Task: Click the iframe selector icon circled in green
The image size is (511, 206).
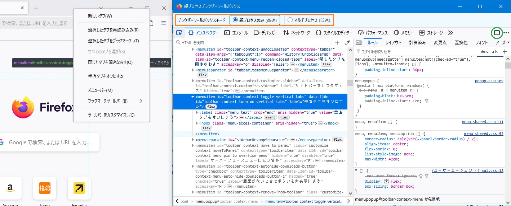Action: [x=497, y=33]
